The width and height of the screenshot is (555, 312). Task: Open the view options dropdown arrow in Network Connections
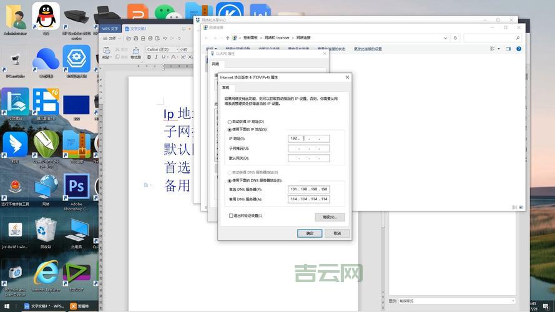[499, 49]
